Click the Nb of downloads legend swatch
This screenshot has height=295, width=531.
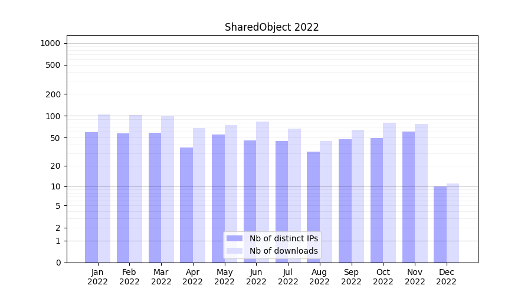coord(234,251)
